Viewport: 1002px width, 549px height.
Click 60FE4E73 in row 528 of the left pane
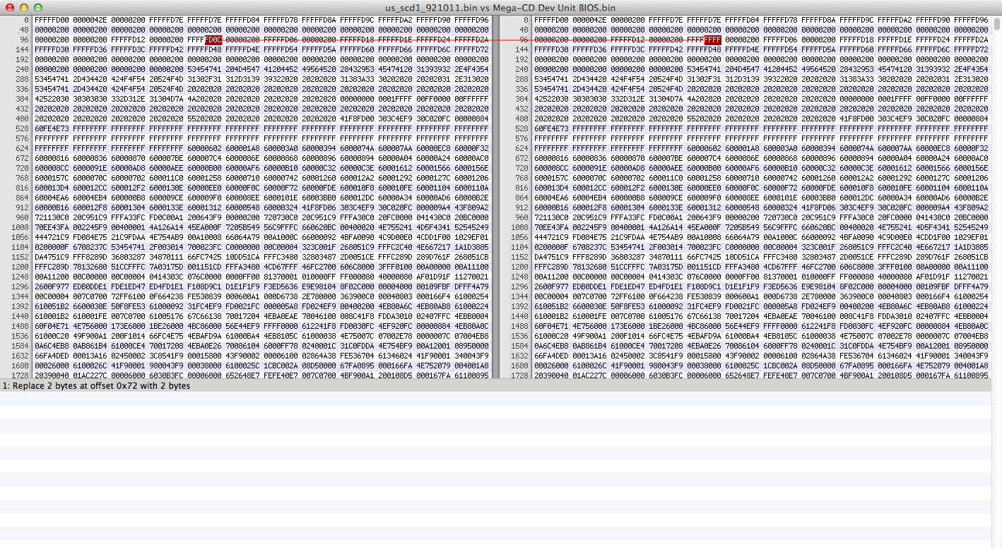click(51, 129)
